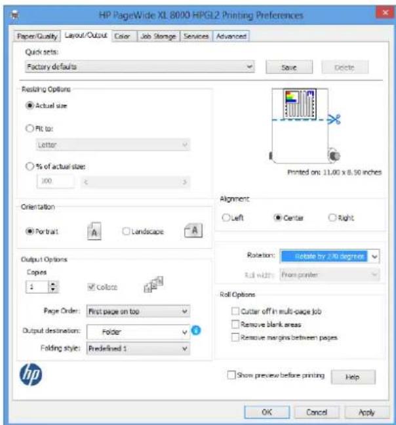Click the landscape page orientation icon
This screenshot has height=425, width=396.
pyautogui.click(x=193, y=231)
